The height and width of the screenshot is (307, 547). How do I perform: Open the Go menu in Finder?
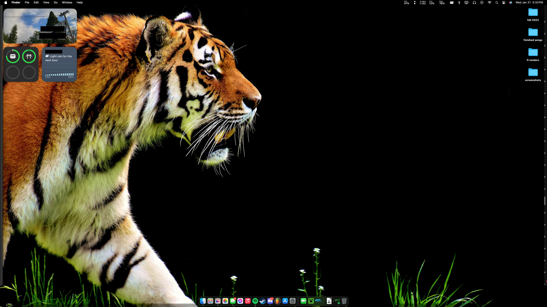point(56,2)
